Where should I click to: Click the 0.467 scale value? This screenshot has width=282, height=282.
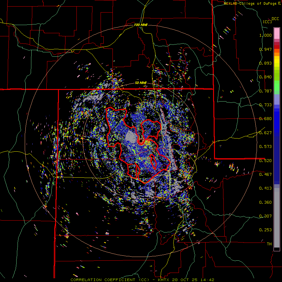pos(265,175)
